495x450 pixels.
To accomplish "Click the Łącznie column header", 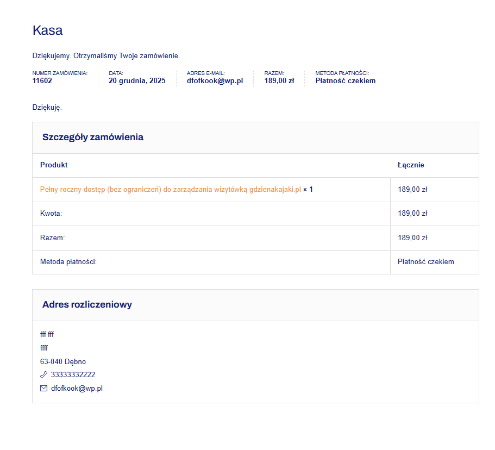I will 411,165.
